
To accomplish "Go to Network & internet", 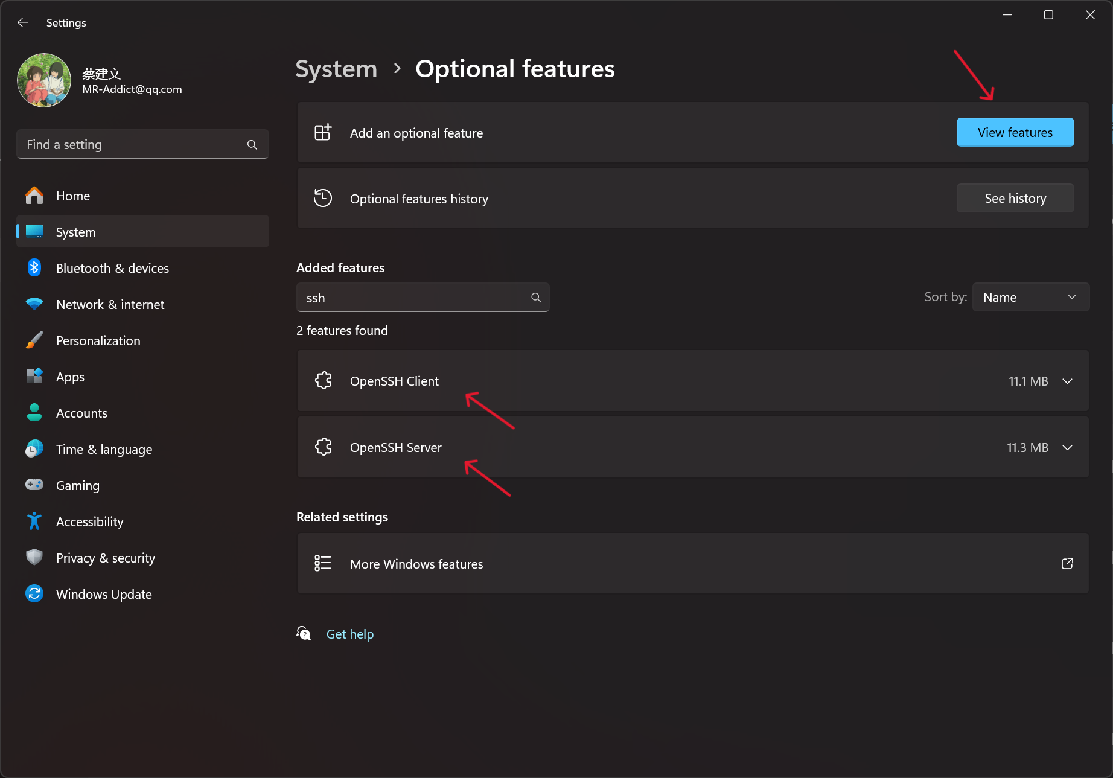I will pyautogui.click(x=142, y=304).
